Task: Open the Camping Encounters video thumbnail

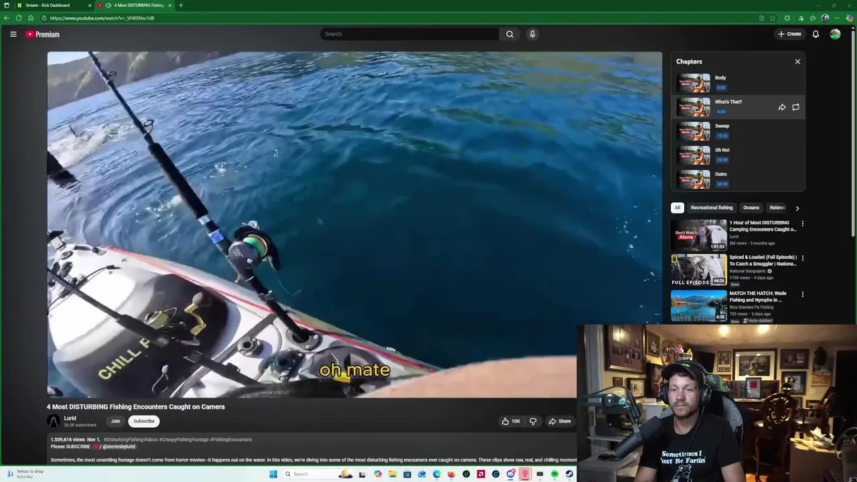Action: [x=699, y=235]
